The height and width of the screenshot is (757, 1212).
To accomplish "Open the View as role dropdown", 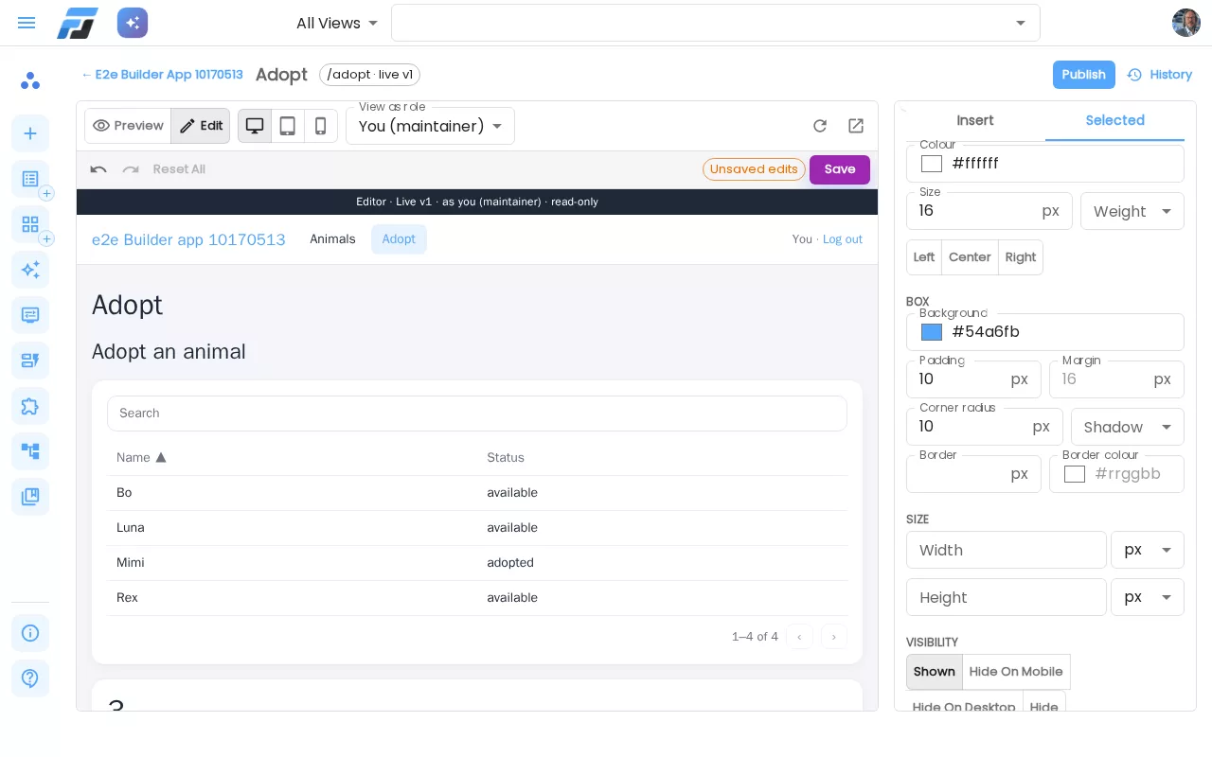I will pyautogui.click(x=431, y=126).
